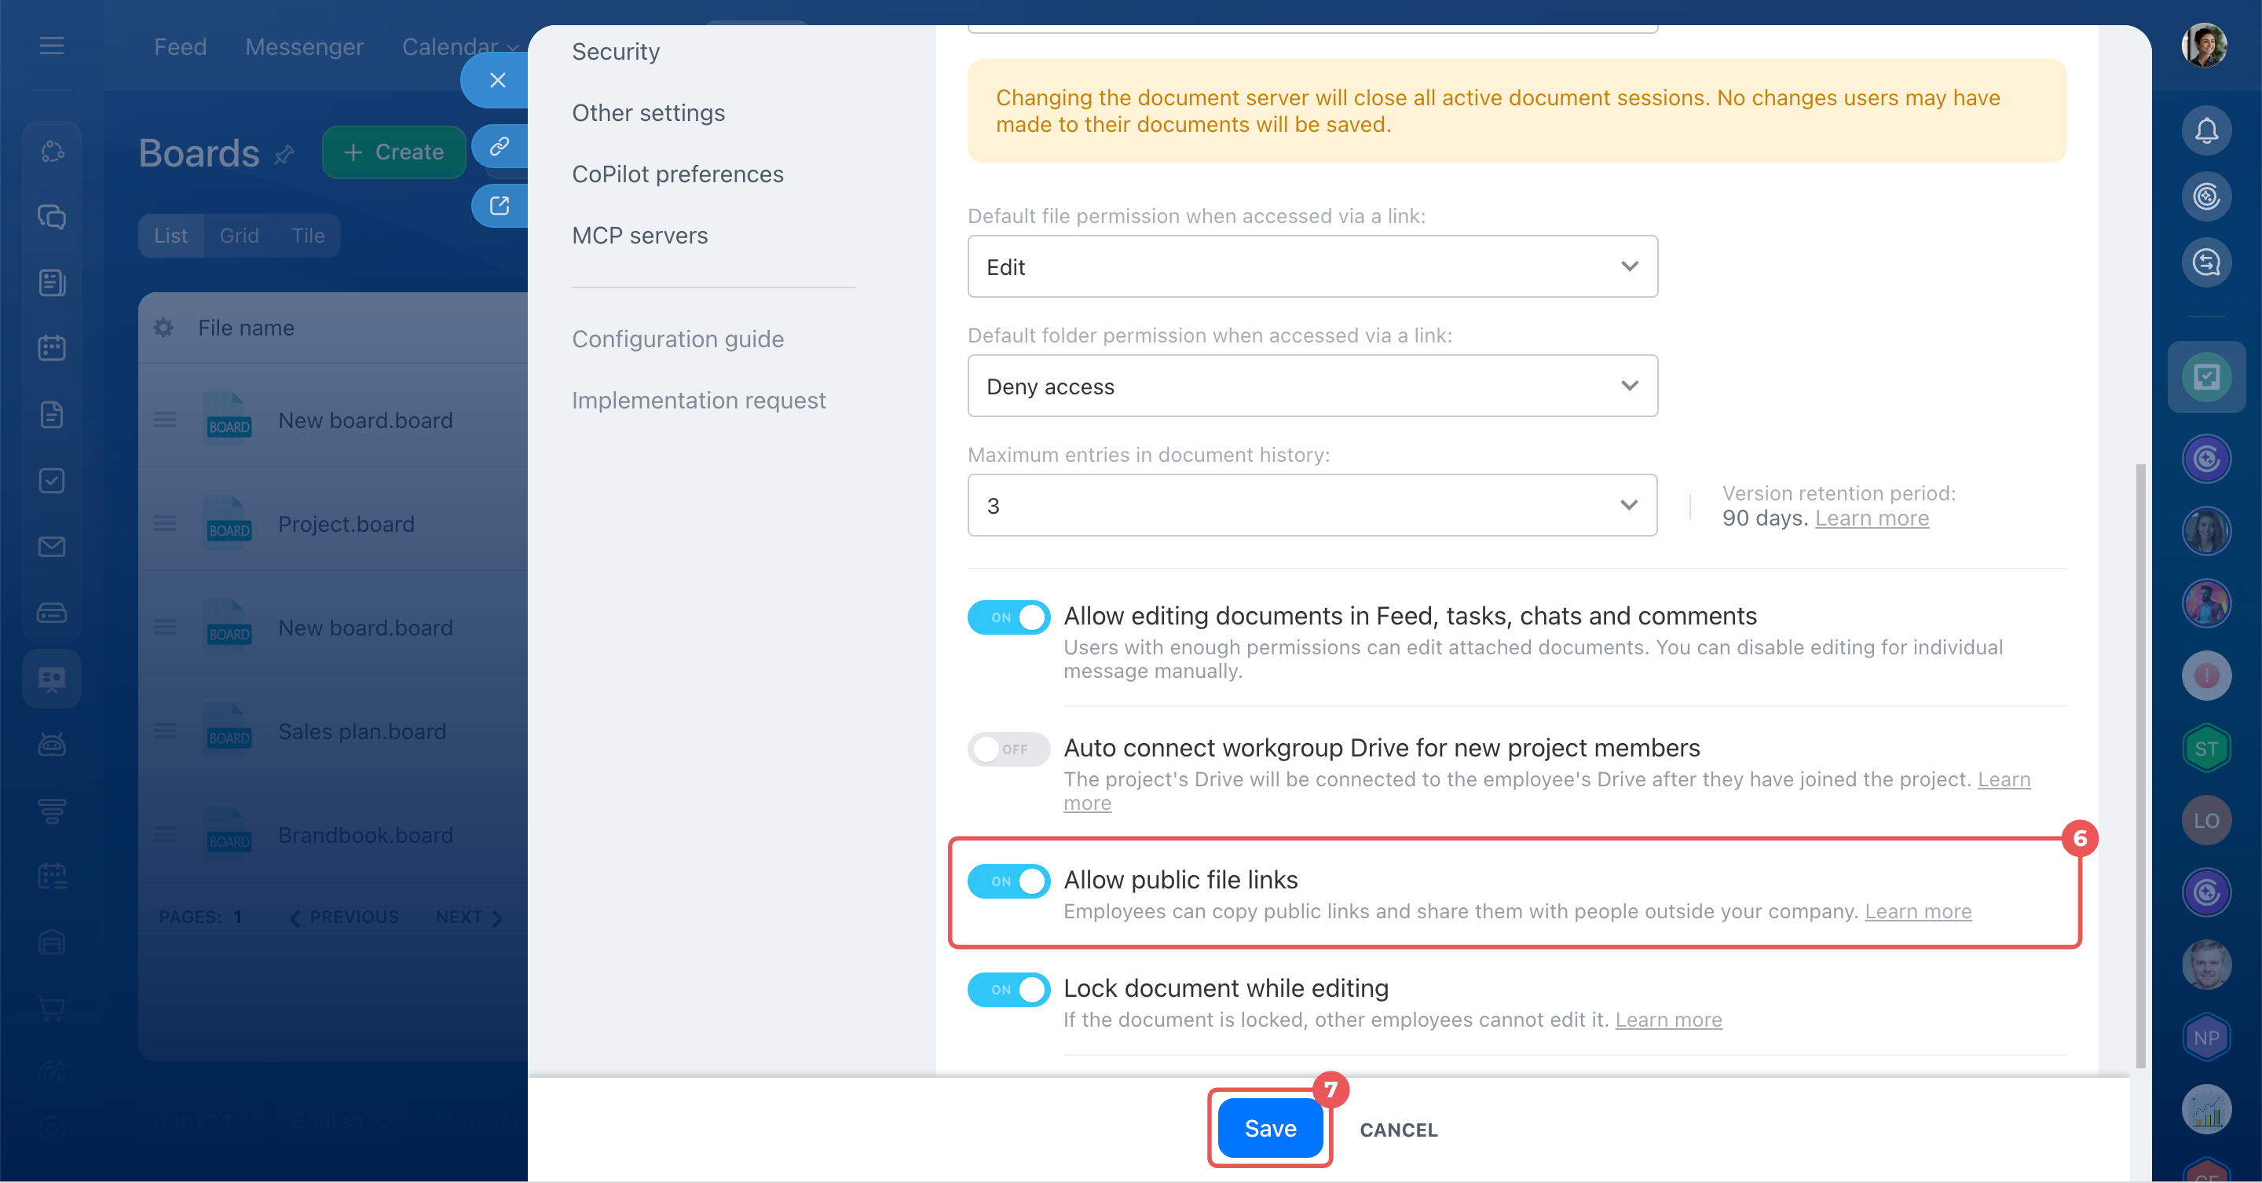The width and height of the screenshot is (2262, 1183).
Task: Open the hamburger main menu icon
Action: click(52, 46)
